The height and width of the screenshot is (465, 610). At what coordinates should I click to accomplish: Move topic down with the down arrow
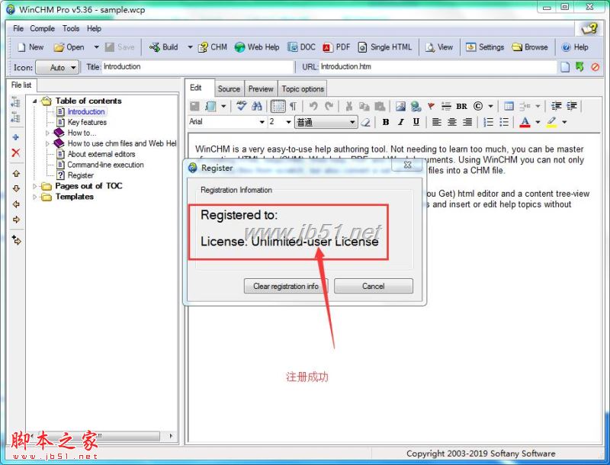coord(16,188)
